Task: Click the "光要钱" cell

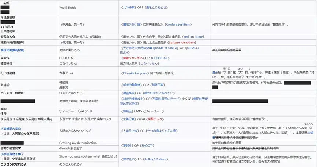Action: point(5,58)
